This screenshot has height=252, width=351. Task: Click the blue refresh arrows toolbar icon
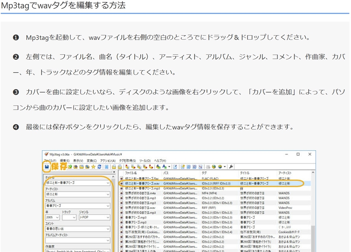pos(99,167)
